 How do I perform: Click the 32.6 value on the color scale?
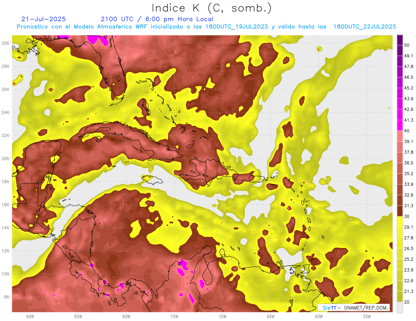click(x=409, y=195)
